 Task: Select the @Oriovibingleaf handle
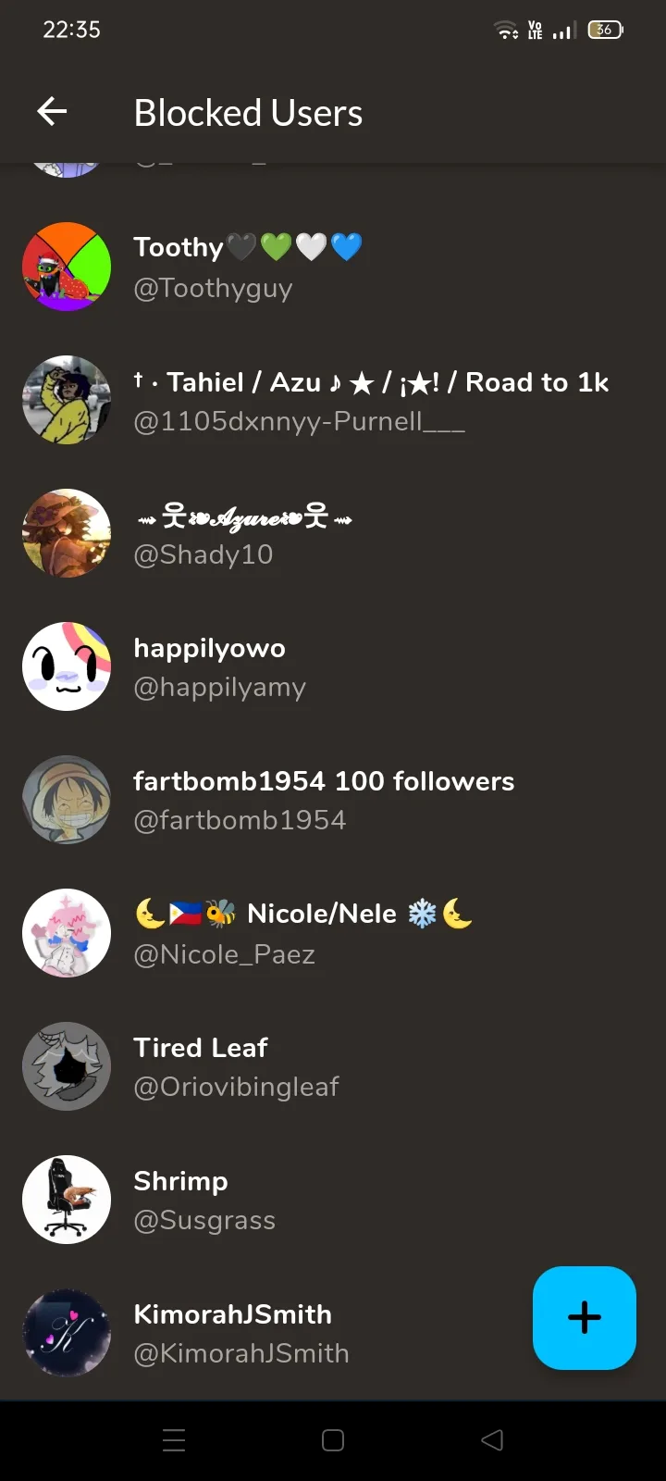[236, 1087]
